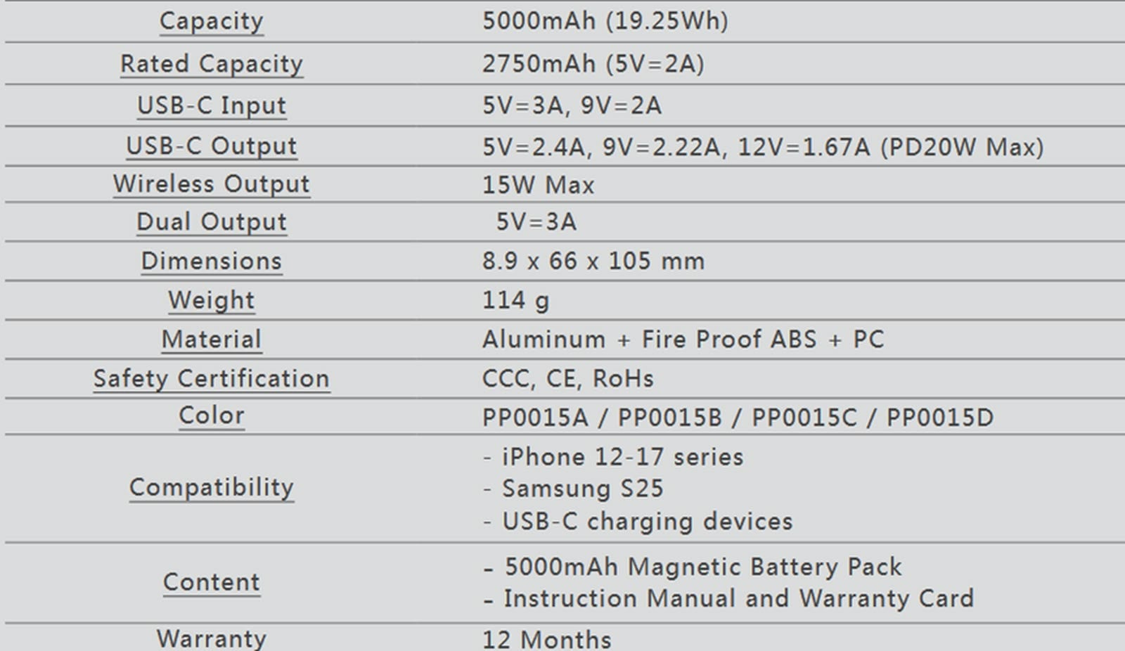Click the Instruction Manual and Warranty Card line
Image resolution: width=1125 pixels, height=651 pixels.
pyautogui.click(x=738, y=598)
